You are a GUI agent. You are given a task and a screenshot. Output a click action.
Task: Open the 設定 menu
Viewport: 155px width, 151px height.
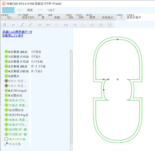20,10
